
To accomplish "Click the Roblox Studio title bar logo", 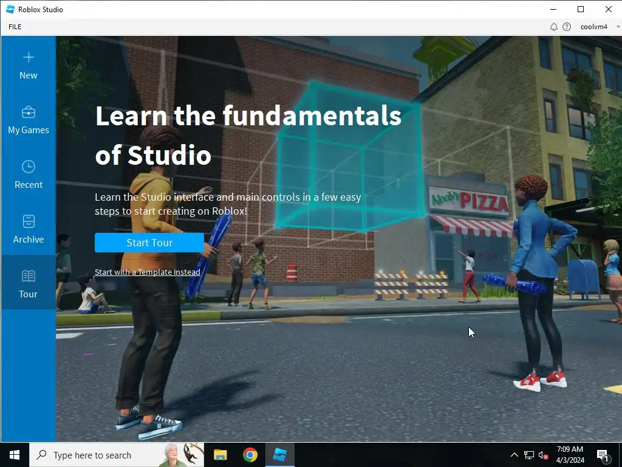I will click(x=10, y=9).
